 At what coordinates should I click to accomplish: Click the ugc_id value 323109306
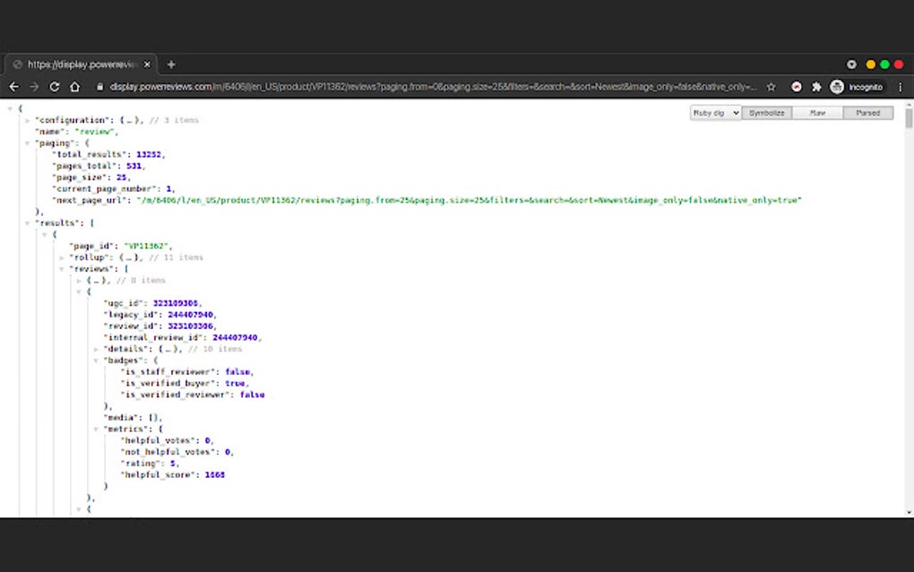pyautogui.click(x=176, y=303)
